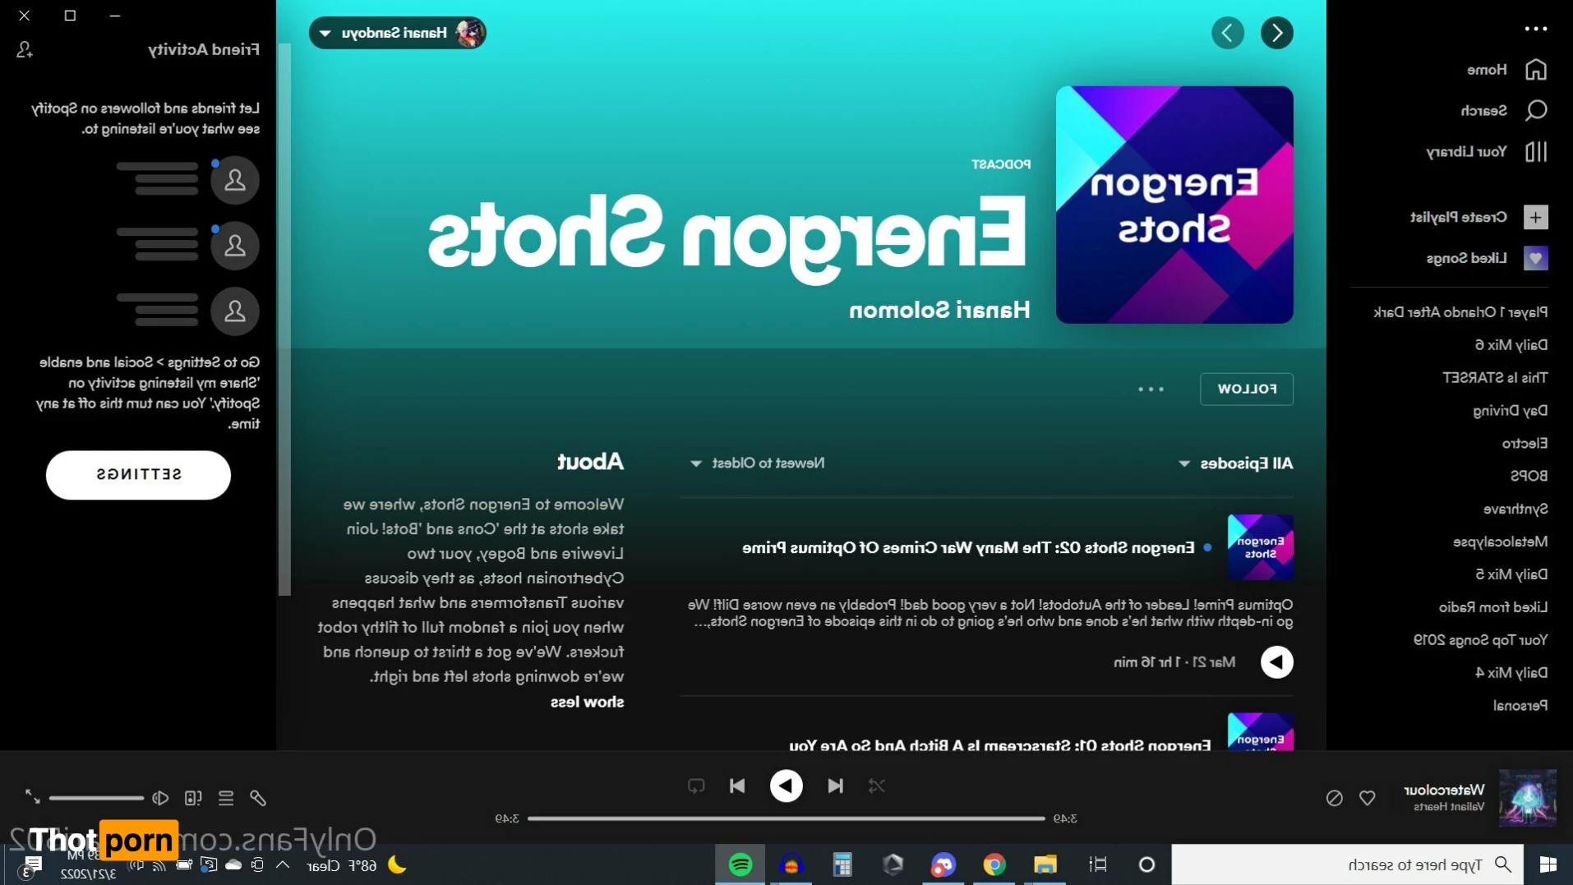
Task: Enter full screen using the expand arrows icon
Action: [32, 796]
